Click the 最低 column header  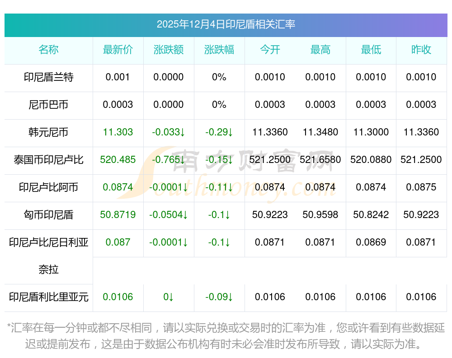(371, 50)
